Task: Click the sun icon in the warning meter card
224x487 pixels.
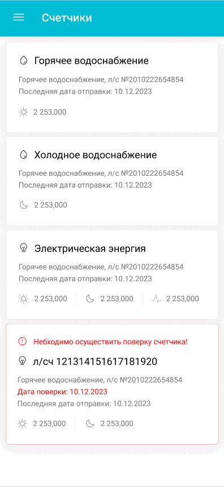Action: click(23, 423)
